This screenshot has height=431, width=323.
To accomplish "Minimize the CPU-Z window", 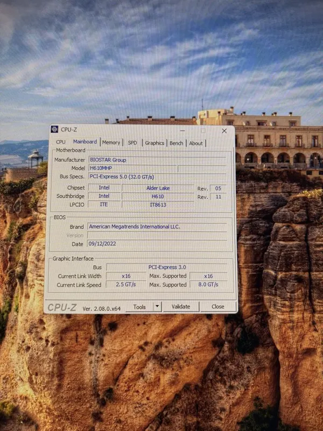I will (182, 131).
